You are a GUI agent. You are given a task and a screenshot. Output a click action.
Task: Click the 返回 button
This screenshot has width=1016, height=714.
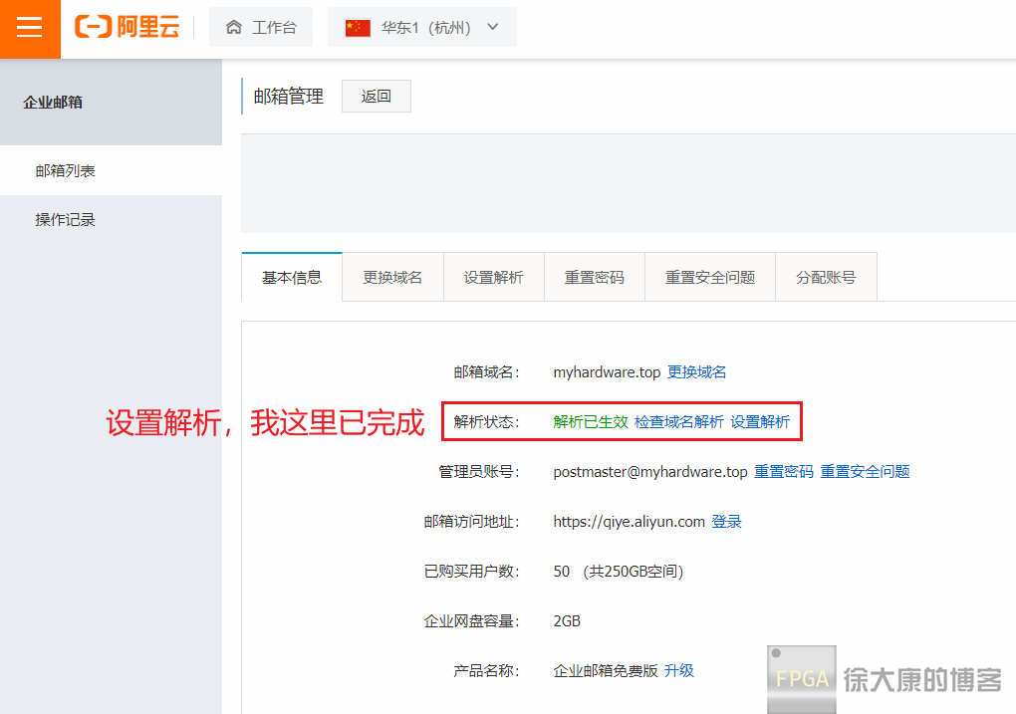(x=376, y=97)
